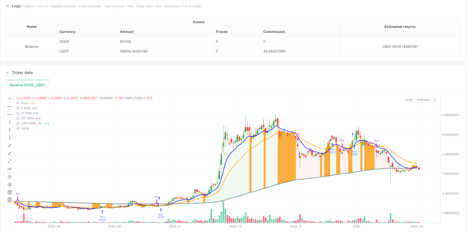Toggle visibility of the Price plot
Screen dimensions: 467x232
18,103
